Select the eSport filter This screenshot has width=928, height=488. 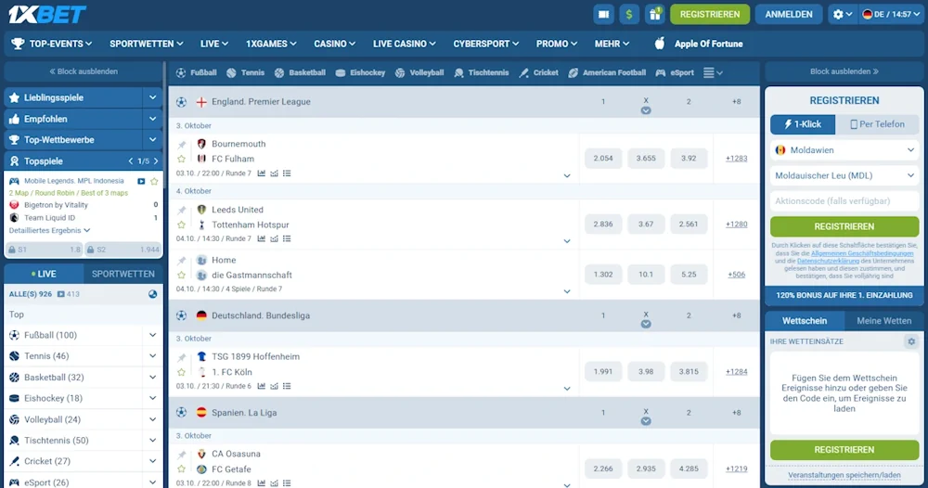(x=675, y=72)
